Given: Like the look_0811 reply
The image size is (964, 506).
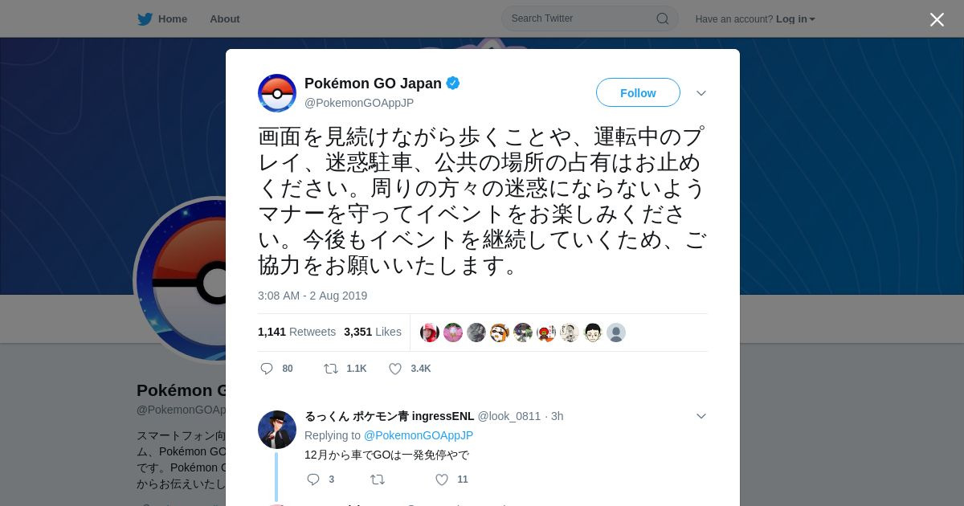Looking at the screenshot, I should [x=442, y=479].
